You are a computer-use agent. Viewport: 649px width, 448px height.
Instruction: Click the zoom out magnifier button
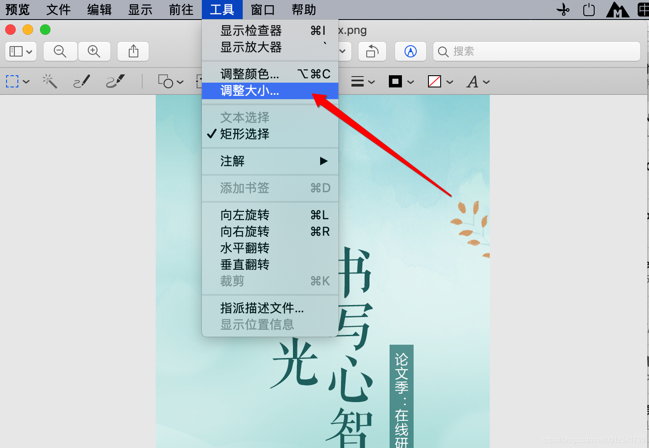pos(60,51)
